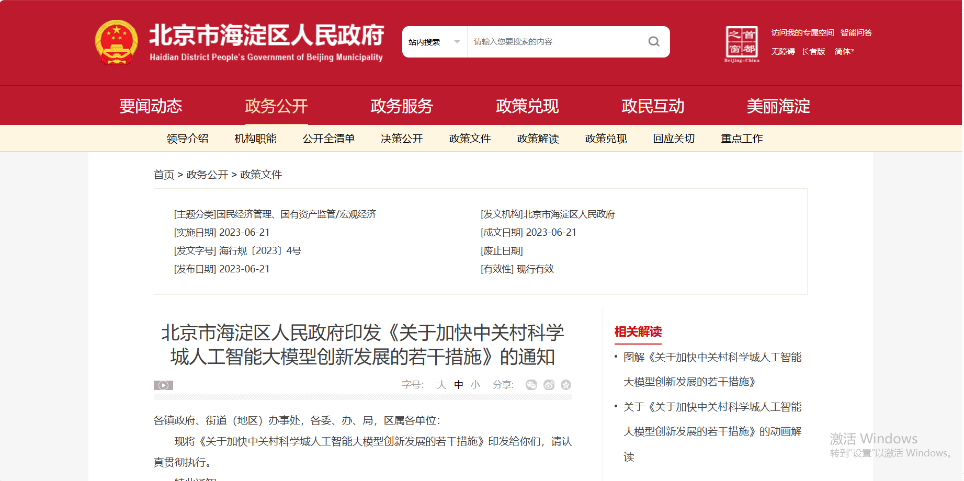Screen dimensions: 964x481
Task: Set font size to 小 (small)
Action: tap(475, 385)
